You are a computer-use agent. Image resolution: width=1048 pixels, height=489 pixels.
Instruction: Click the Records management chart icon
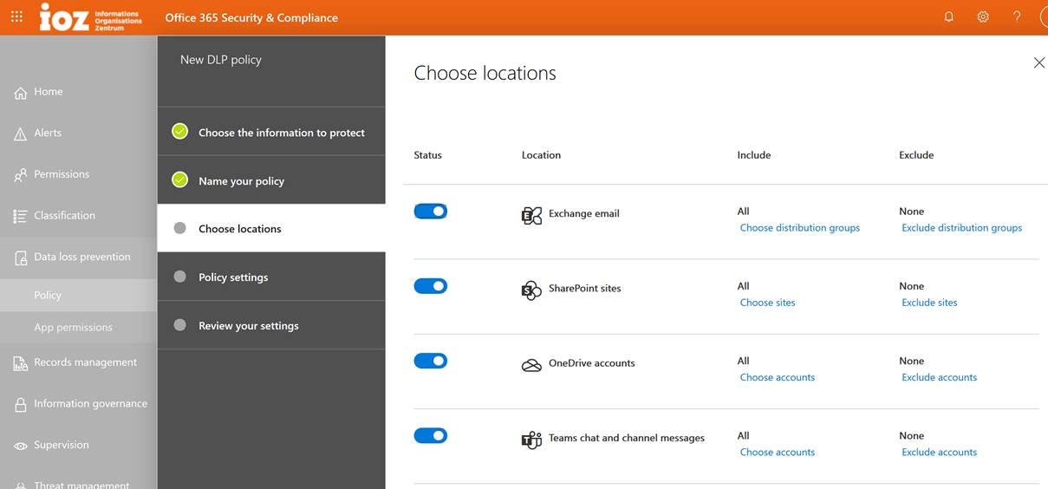click(21, 363)
